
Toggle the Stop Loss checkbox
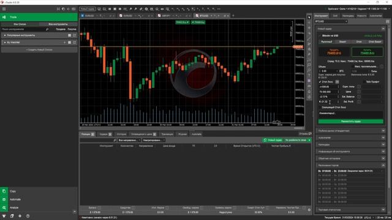pos(320,82)
